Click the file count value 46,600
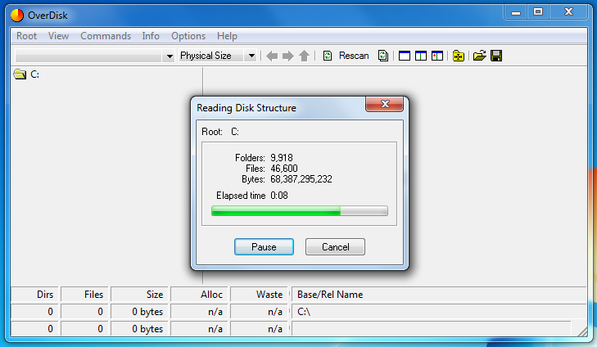 pos(284,169)
